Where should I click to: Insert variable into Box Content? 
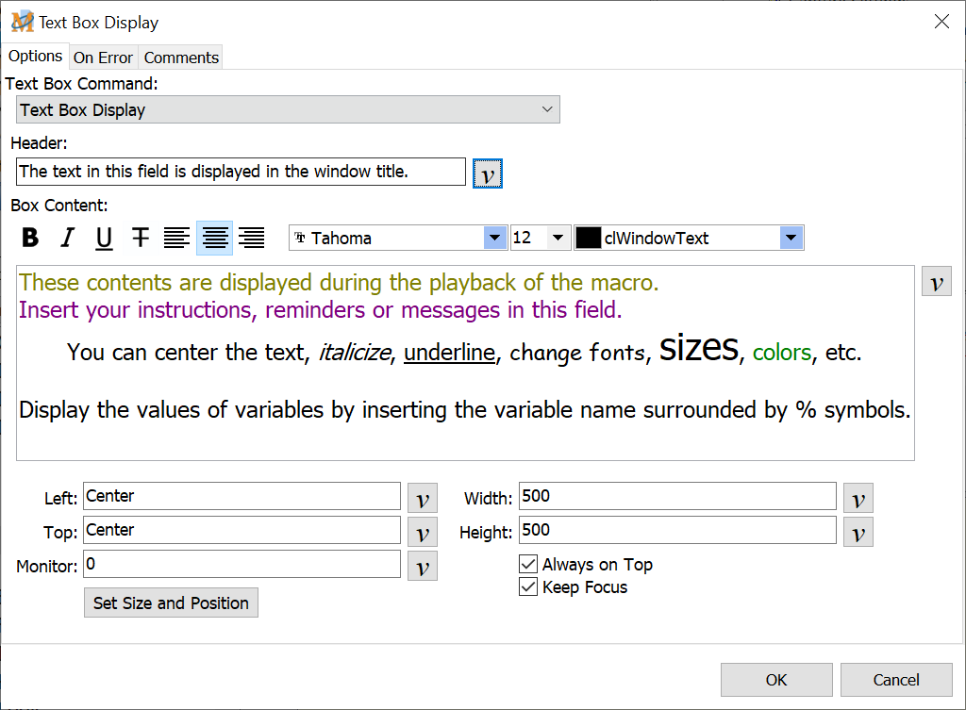click(936, 281)
